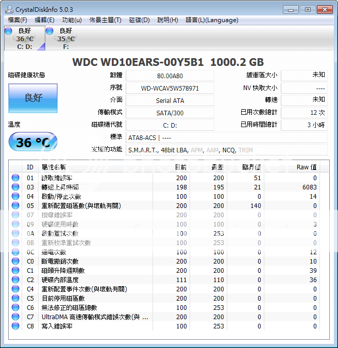The image size is (338, 348).
Task: Click the blue status orb for disk F:
Action: point(50,31)
